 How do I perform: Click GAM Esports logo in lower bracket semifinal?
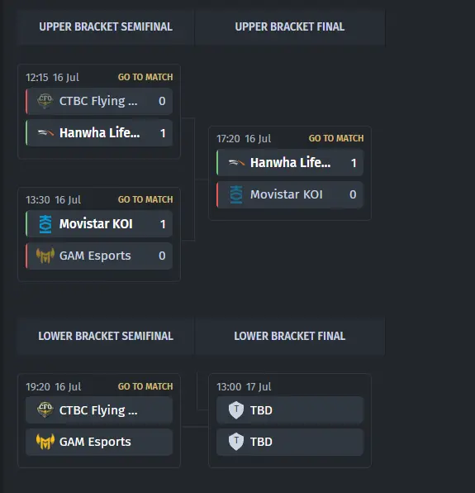point(45,442)
